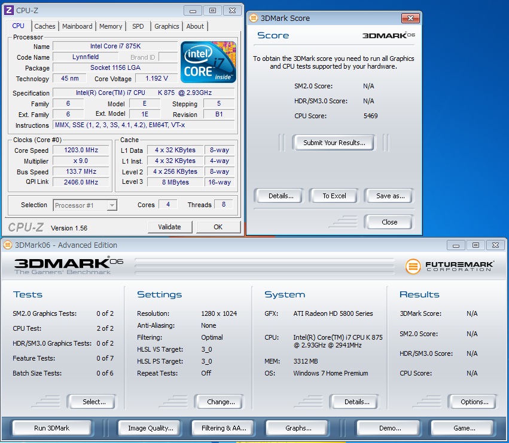Open the Graphics tab in CPU-Z

(x=166, y=26)
